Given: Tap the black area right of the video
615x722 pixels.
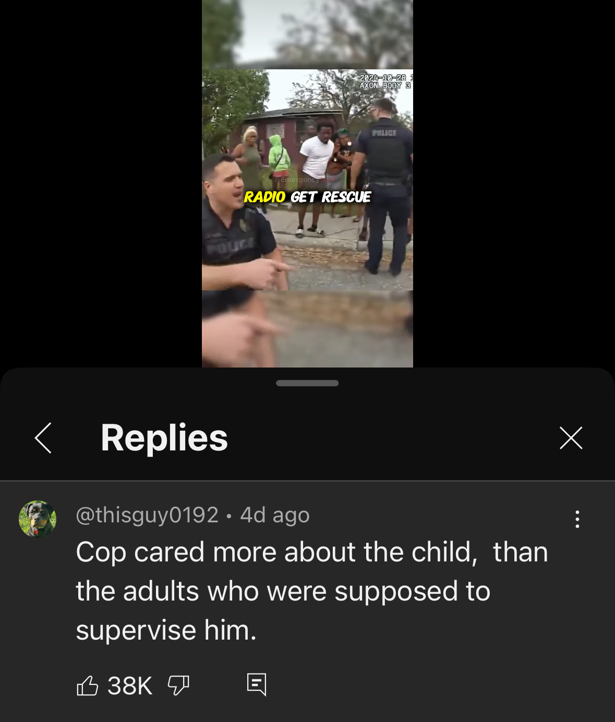Looking at the screenshot, I should click(x=514, y=183).
